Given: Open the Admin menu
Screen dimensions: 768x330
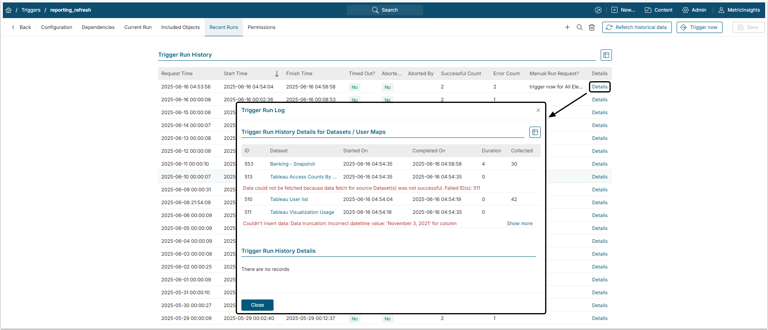Looking at the screenshot, I should point(694,10).
